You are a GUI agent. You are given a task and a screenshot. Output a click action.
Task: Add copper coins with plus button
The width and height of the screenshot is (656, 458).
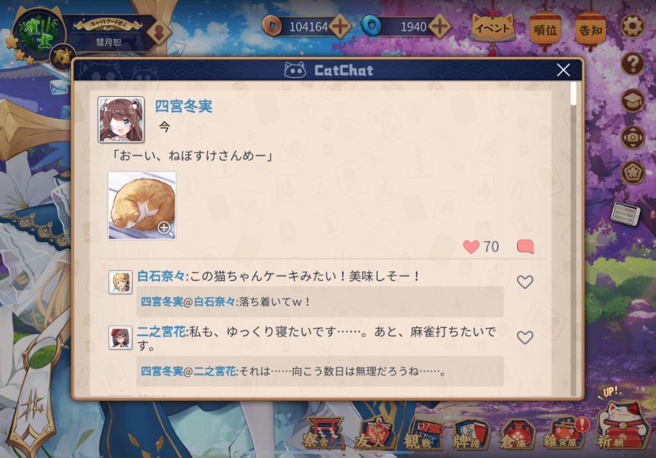341,27
